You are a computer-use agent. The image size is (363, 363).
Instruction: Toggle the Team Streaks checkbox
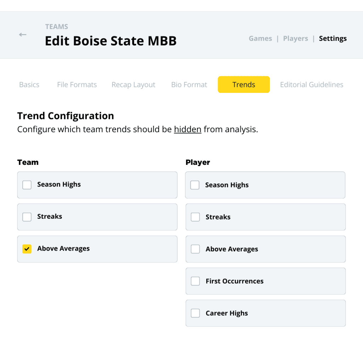tap(27, 217)
